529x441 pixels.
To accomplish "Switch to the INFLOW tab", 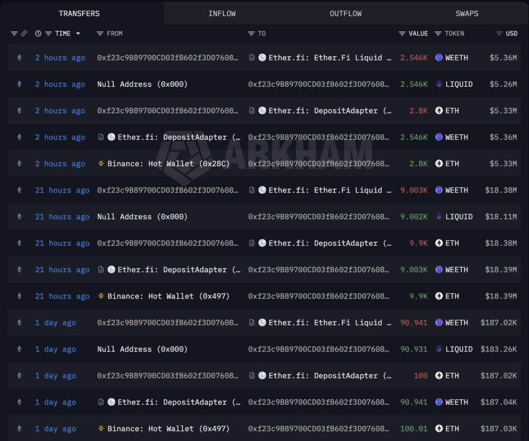I will click(x=222, y=13).
